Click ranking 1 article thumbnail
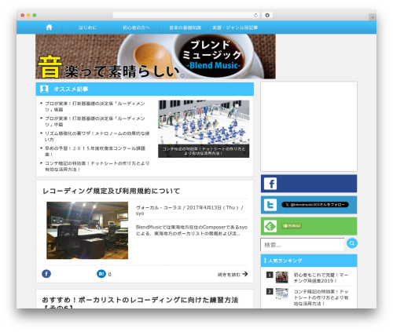The image size is (393, 332). [282, 278]
